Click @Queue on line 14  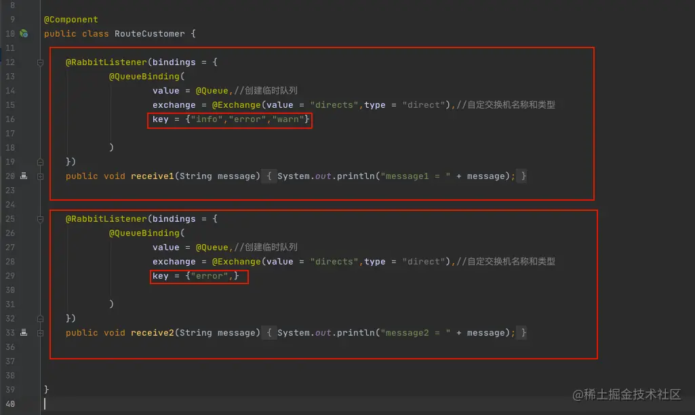pyautogui.click(x=212, y=90)
